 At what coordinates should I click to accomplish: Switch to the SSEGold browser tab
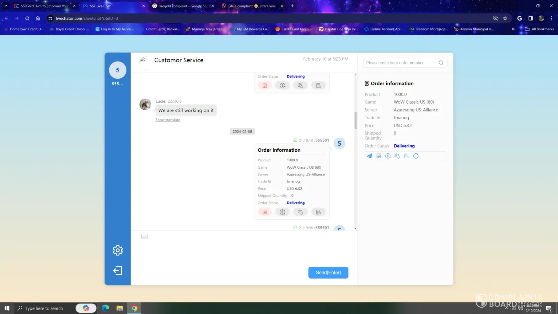coord(44,6)
